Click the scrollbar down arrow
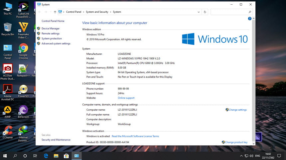The image size is (286, 160). point(253,144)
